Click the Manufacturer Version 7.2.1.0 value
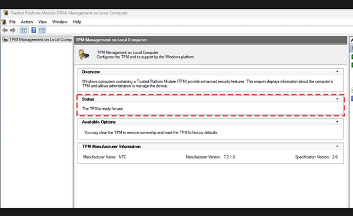Screen dimensions: 353x216 (x=229, y=157)
